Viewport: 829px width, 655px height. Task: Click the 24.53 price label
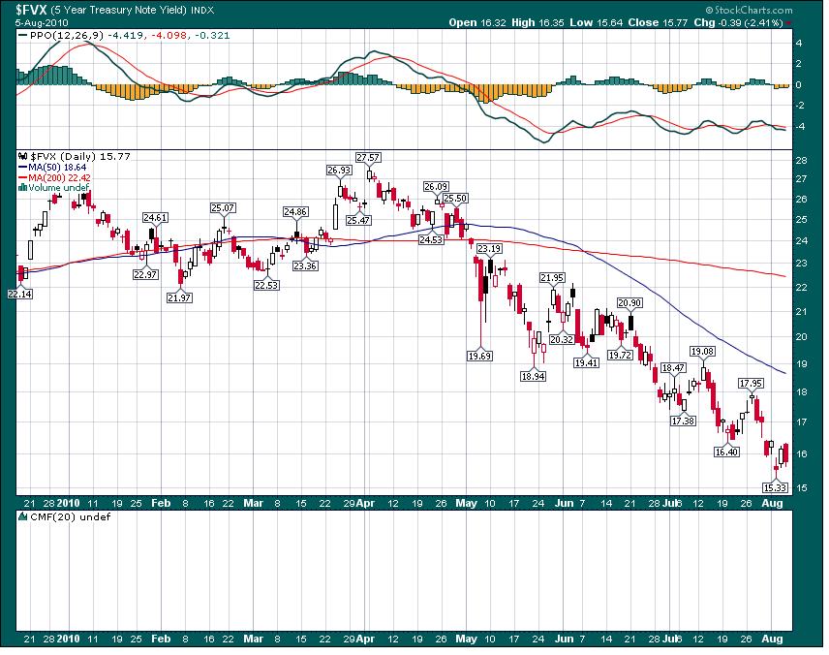pyautogui.click(x=431, y=239)
